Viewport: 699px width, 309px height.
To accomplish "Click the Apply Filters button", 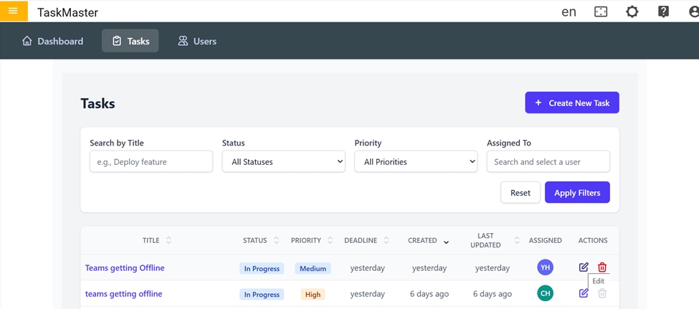I will tap(577, 192).
